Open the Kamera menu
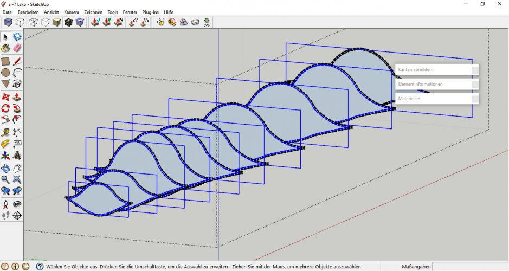The height and width of the screenshot is (271, 509). pyautogui.click(x=72, y=12)
